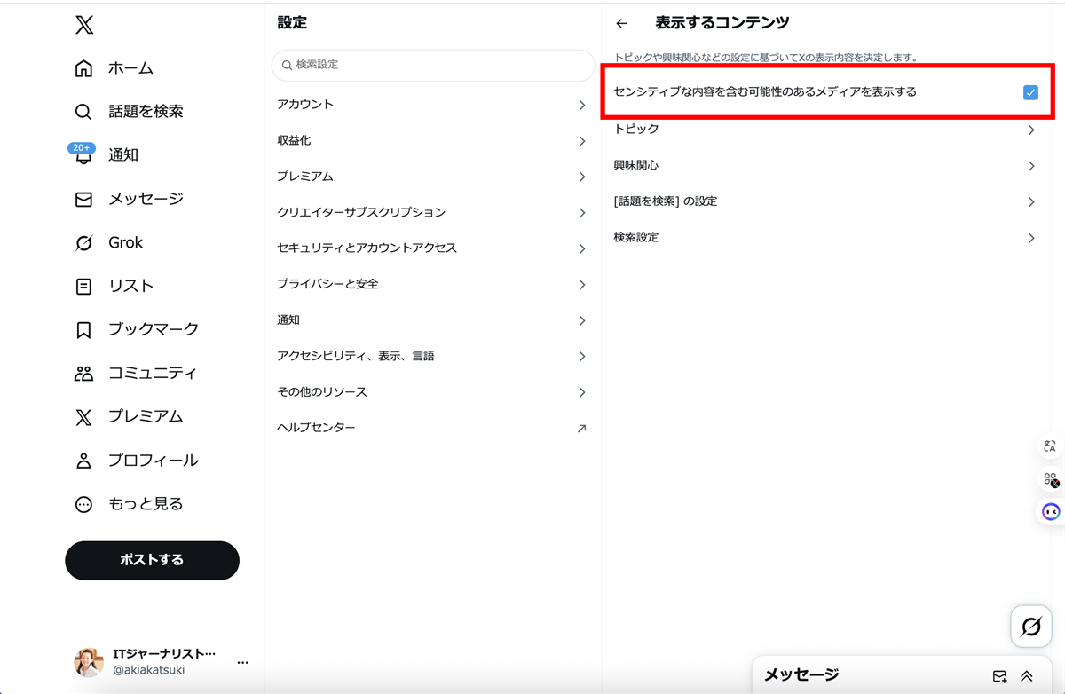The width and height of the screenshot is (1065, 694).
Task: Open ヘルプセンター link
Action: point(317,428)
